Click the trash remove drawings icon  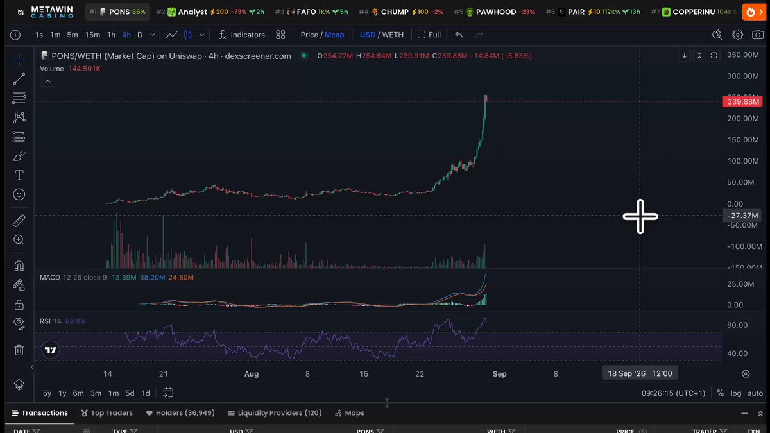[x=19, y=350]
